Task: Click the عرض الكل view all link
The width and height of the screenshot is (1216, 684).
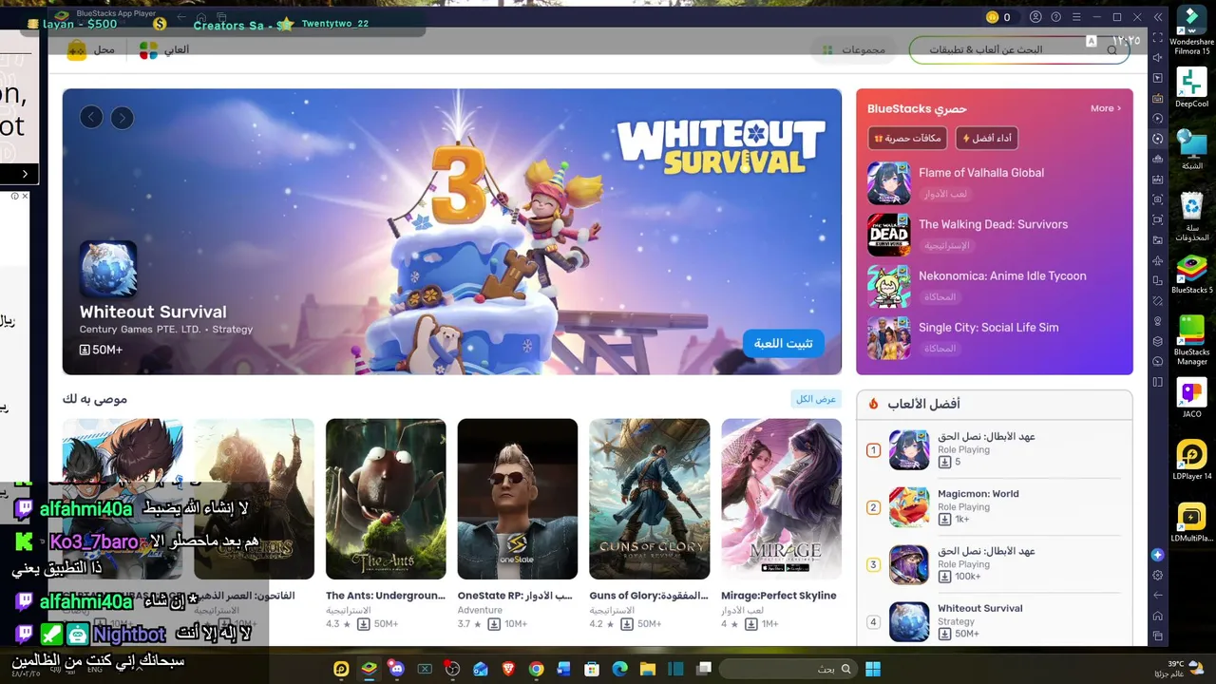Action: click(816, 399)
